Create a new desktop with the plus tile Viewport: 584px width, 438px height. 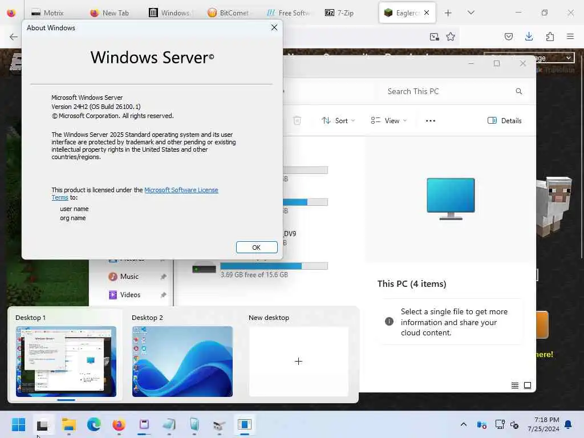tap(299, 361)
